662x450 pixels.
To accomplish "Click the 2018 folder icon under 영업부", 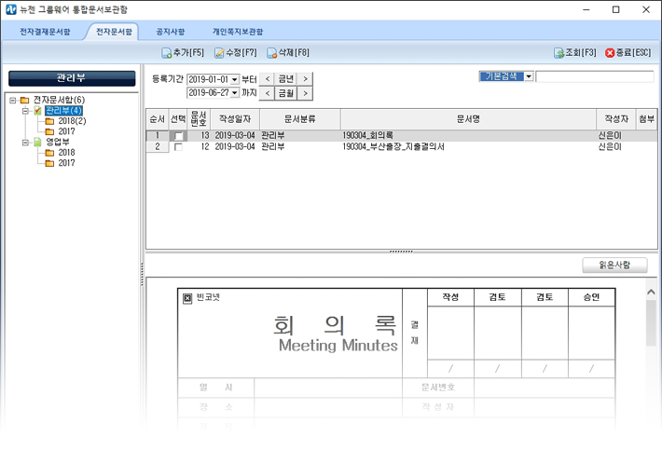I will pyautogui.click(x=49, y=153).
